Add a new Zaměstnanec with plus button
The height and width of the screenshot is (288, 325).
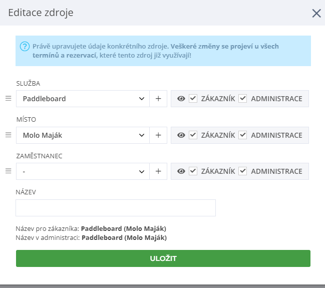[x=158, y=171]
